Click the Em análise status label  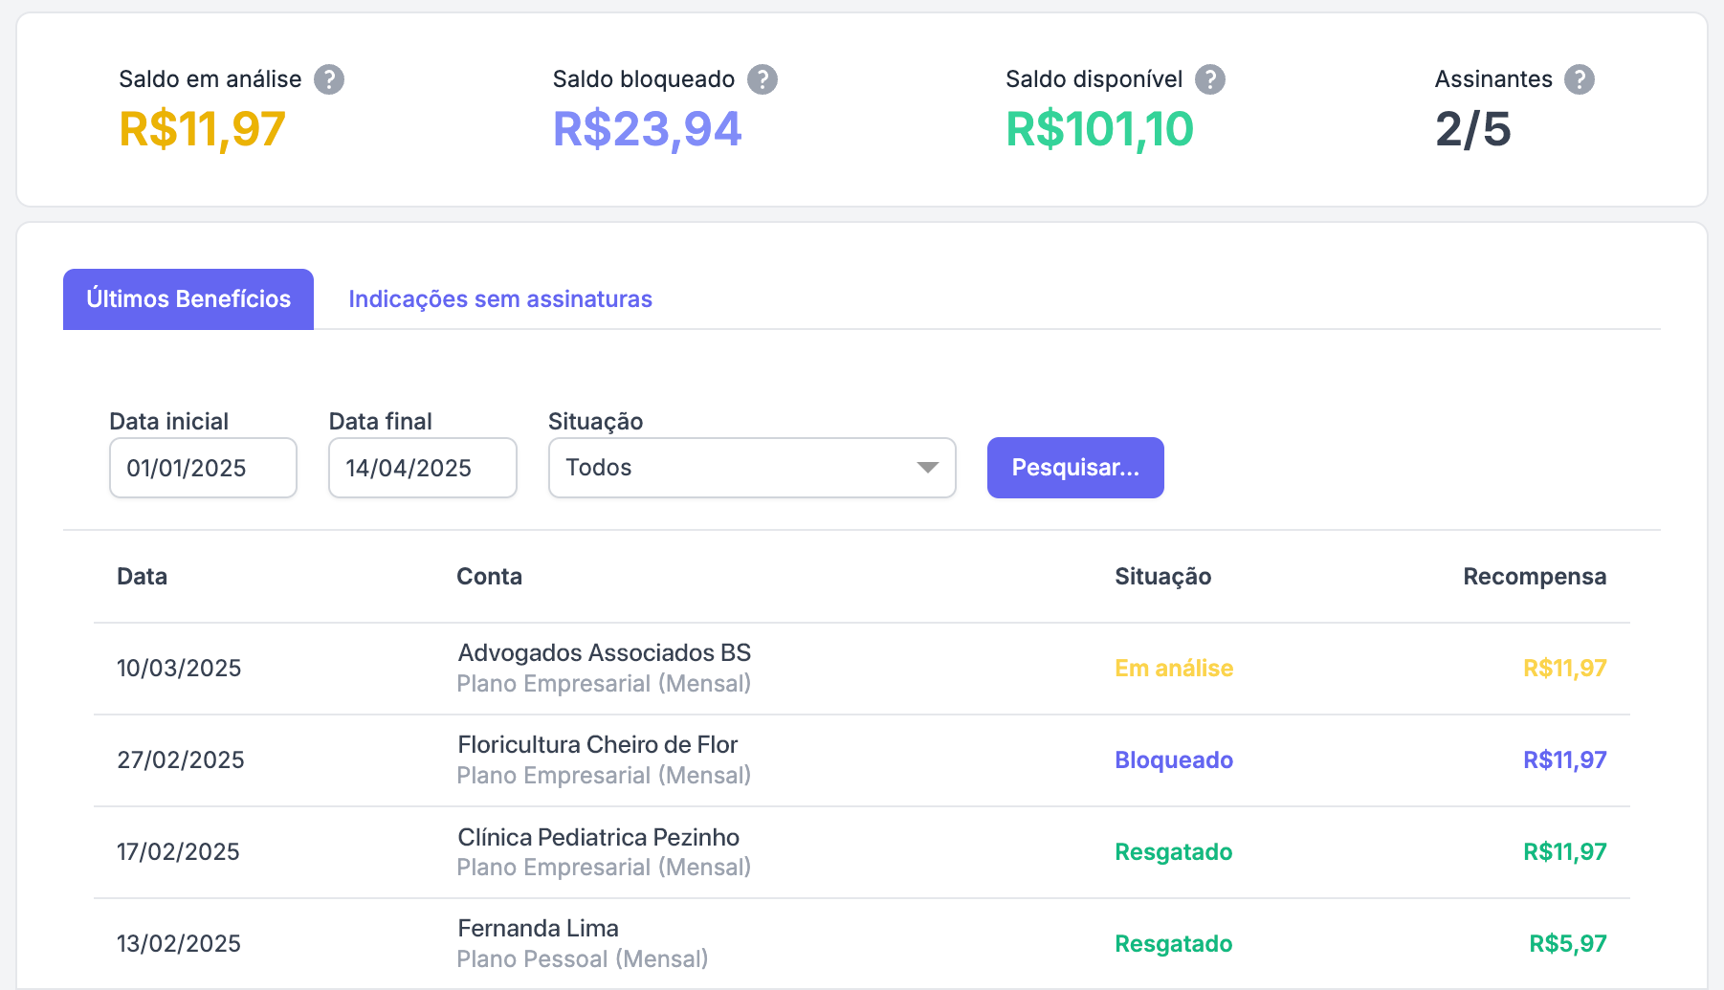coord(1174,669)
